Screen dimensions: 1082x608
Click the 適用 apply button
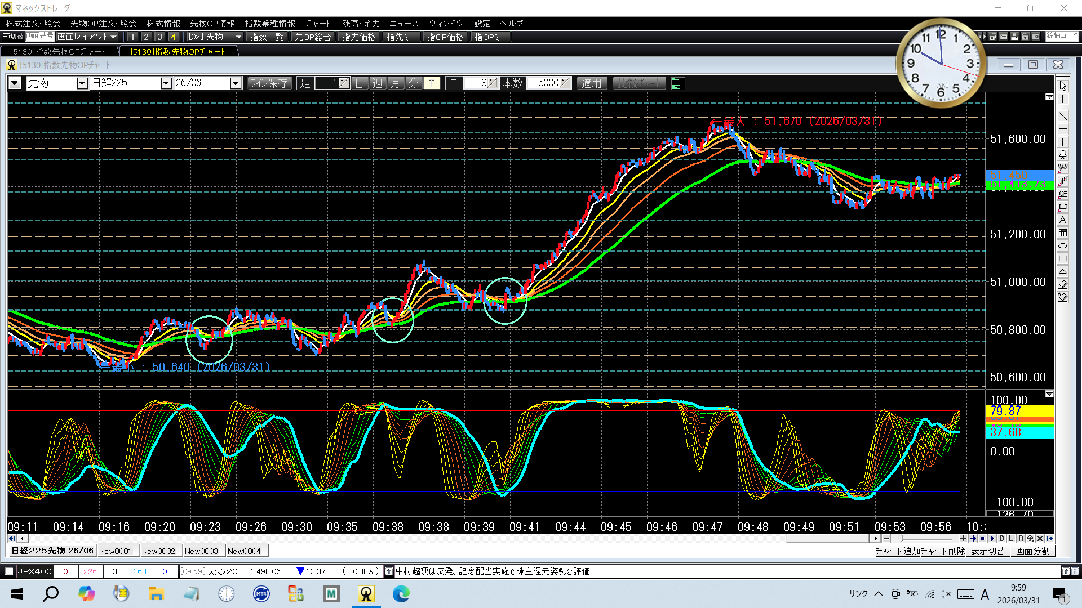(x=591, y=83)
